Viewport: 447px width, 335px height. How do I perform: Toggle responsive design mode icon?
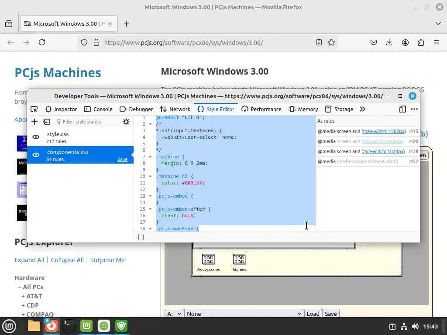pos(402,109)
